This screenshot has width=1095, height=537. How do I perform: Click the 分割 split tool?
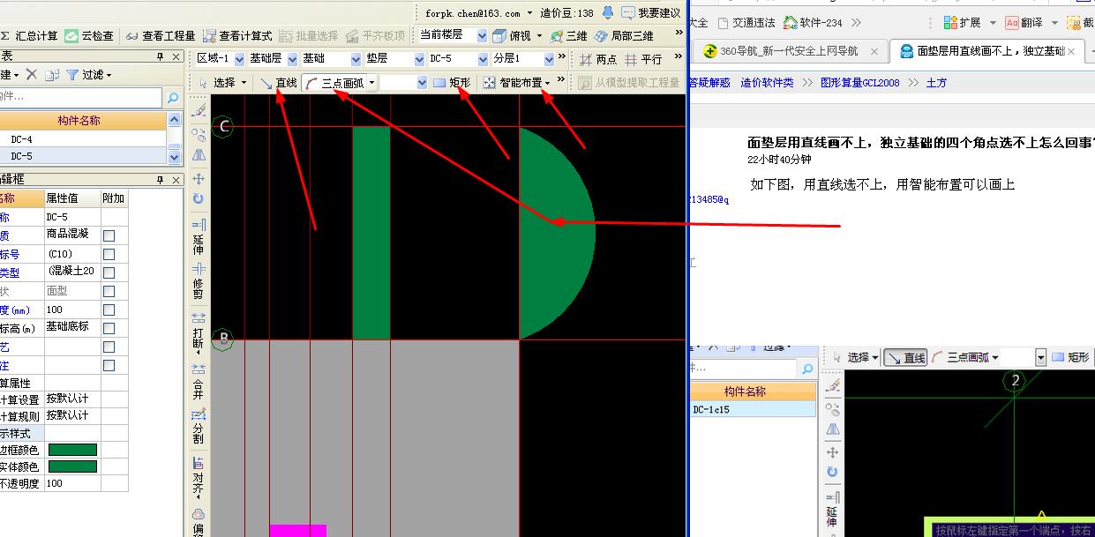[199, 427]
